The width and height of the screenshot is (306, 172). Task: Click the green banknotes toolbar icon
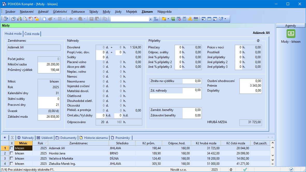tap(173, 19)
